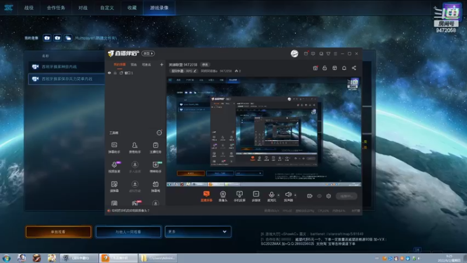Click the streaming app's type pill button
Image resolution: width=467 pixels, height=263 pixels.
[148, 53]
